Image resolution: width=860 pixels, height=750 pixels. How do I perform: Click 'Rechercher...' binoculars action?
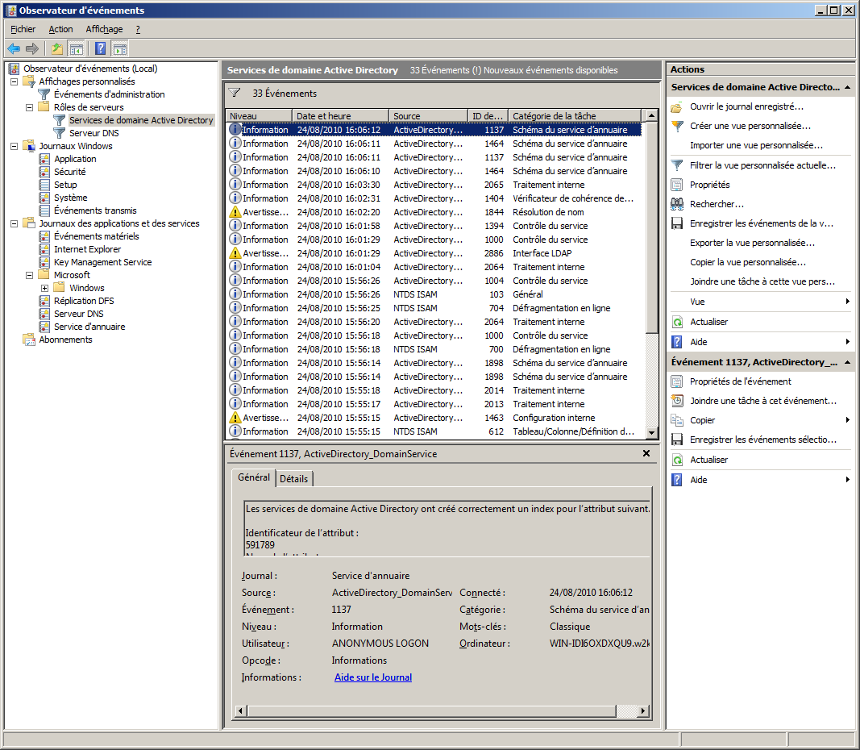716,204
